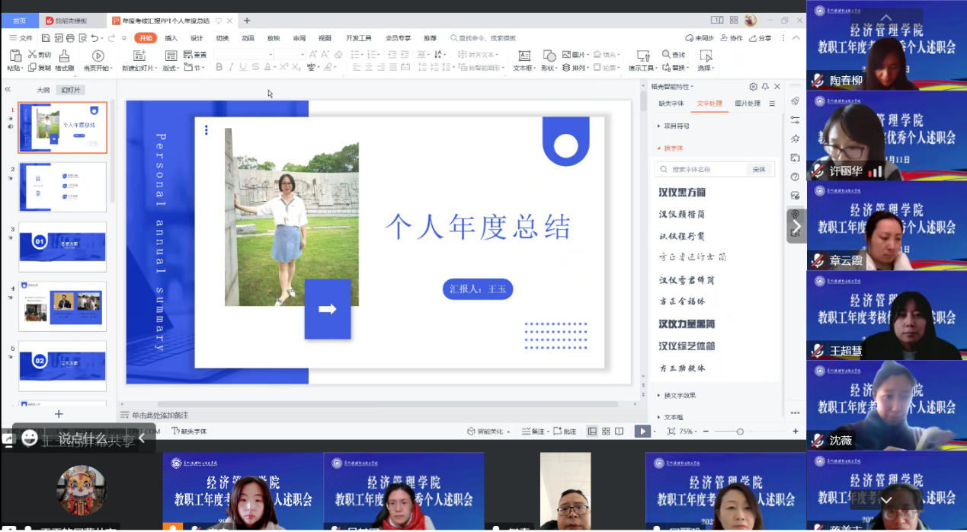Start slideshow with the status bar play button

(642, 432)
